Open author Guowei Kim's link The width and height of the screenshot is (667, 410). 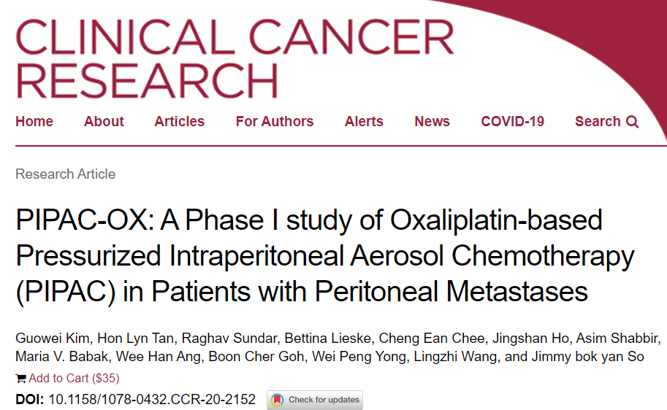tap(48, 340)
